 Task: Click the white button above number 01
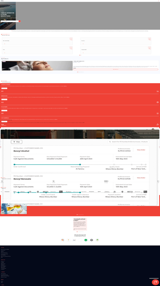4,88
